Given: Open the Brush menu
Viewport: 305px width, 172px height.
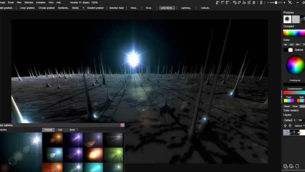Looking at the screenshot, I should pos(11,3).
